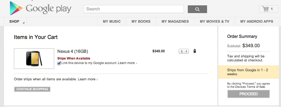Open My Android Apps
This screenshot has width=281, height=107.
click(x=257, y=22)
